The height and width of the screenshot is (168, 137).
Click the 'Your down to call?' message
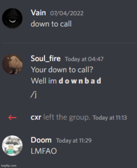coord(62,70)
